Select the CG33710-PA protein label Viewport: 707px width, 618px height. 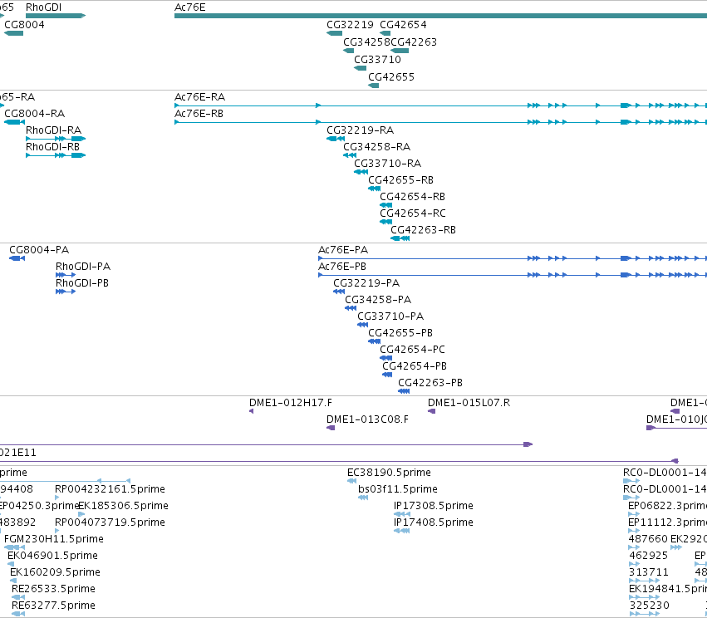(390, 316)
